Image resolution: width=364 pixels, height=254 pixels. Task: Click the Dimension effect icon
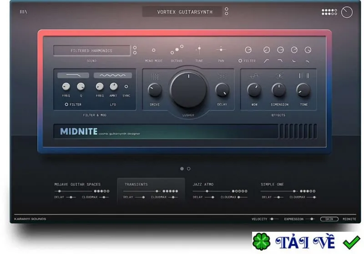pyautogui.click(x=279, y=75)
